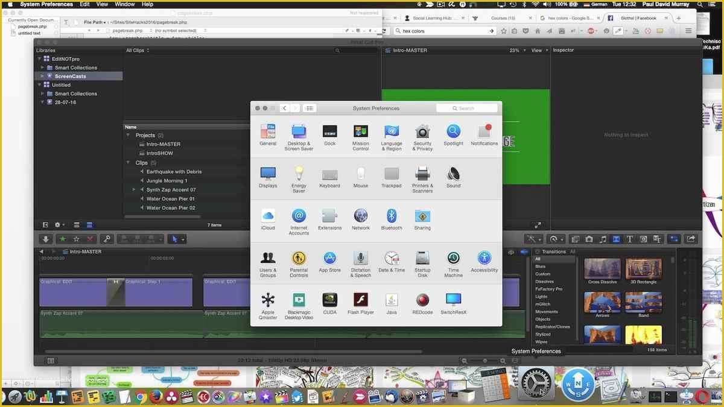Open Bluetooth preferences
Viewport: 724px width, 407px height.
tap(392, 220)
